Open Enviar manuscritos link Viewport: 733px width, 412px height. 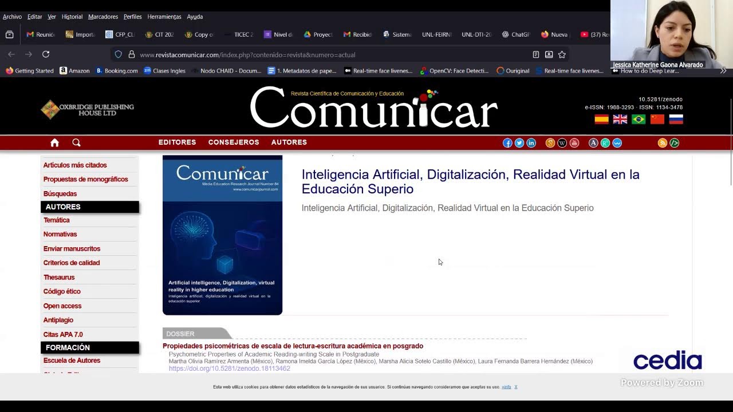click(72, 249)
